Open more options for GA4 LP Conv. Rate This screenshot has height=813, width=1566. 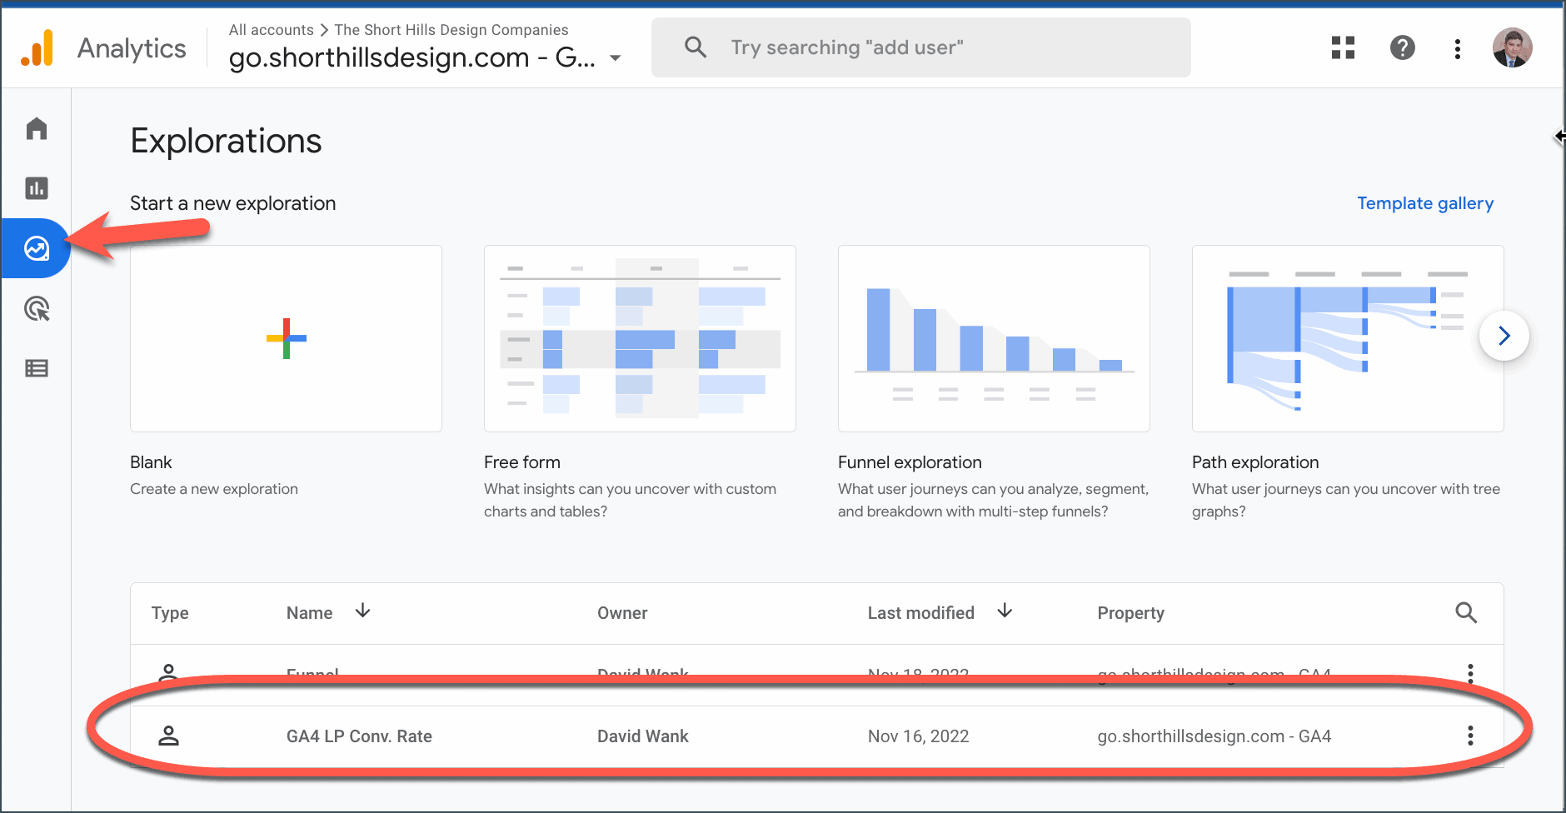1470,736
